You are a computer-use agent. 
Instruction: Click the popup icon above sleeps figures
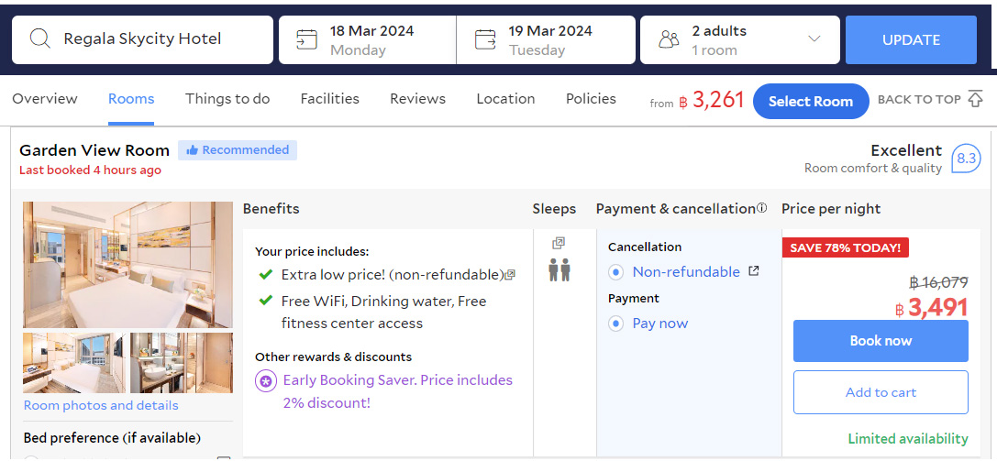[x=559, y=243]
